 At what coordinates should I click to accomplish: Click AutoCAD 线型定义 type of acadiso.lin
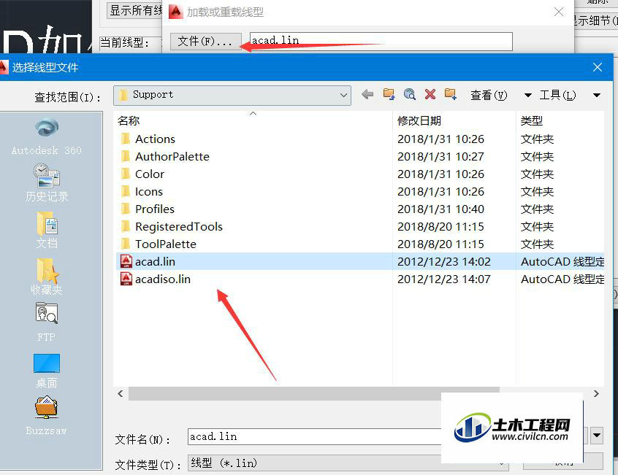coord(562,279)
